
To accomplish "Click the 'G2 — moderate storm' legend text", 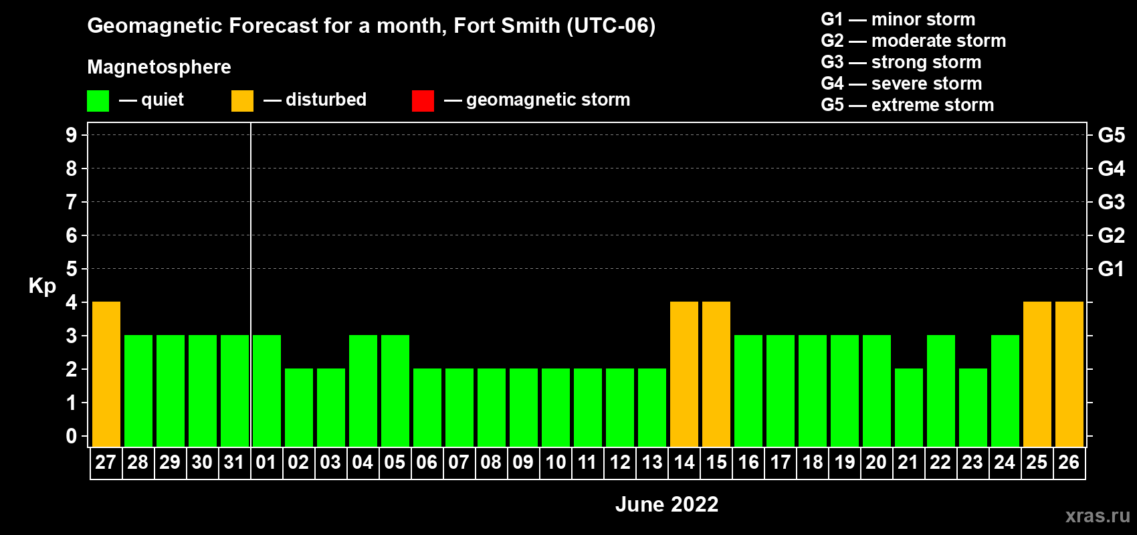I will pyautogui.click(x=914, y=41).
